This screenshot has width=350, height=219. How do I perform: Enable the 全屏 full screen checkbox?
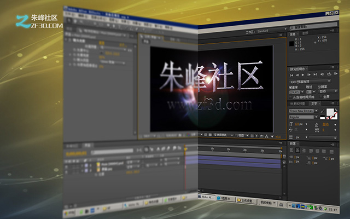(x=321, y=97)
